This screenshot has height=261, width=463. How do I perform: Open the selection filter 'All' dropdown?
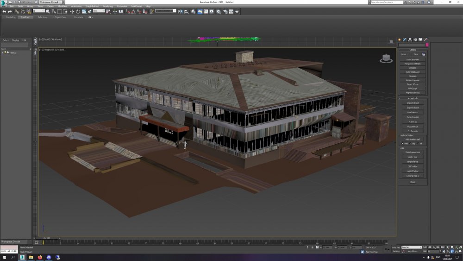click(x=38, y=11)
